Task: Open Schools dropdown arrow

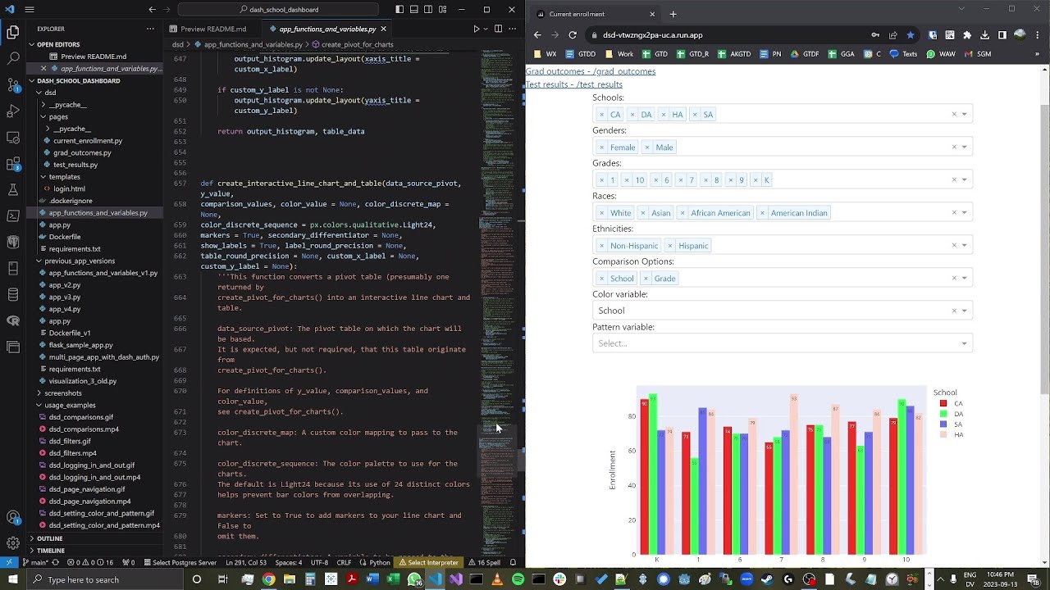Action: coord(965,115)
